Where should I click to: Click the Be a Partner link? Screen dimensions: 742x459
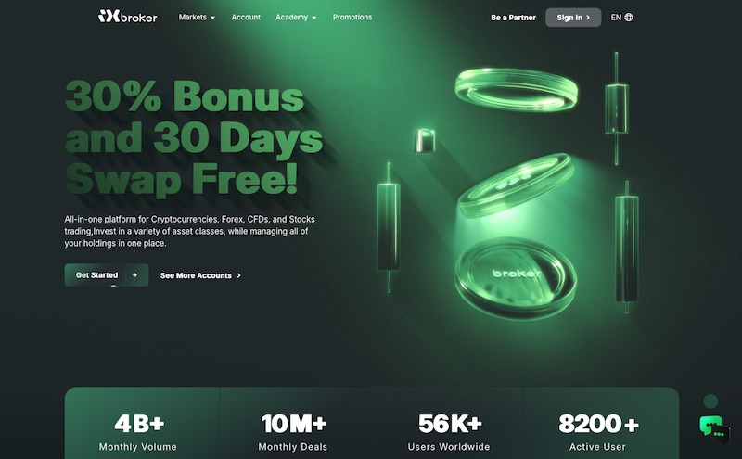pos(514,18)
